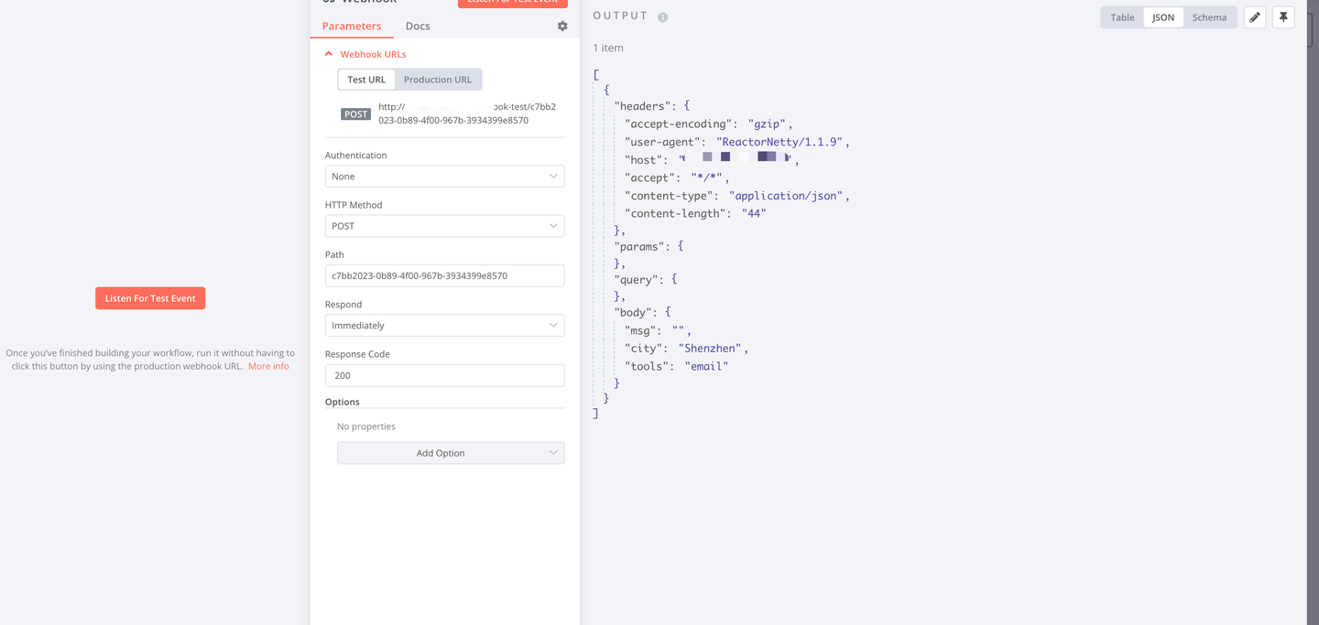Expand the Add Option dropdown
1319x625 pixels.
[x=451, y=453]
